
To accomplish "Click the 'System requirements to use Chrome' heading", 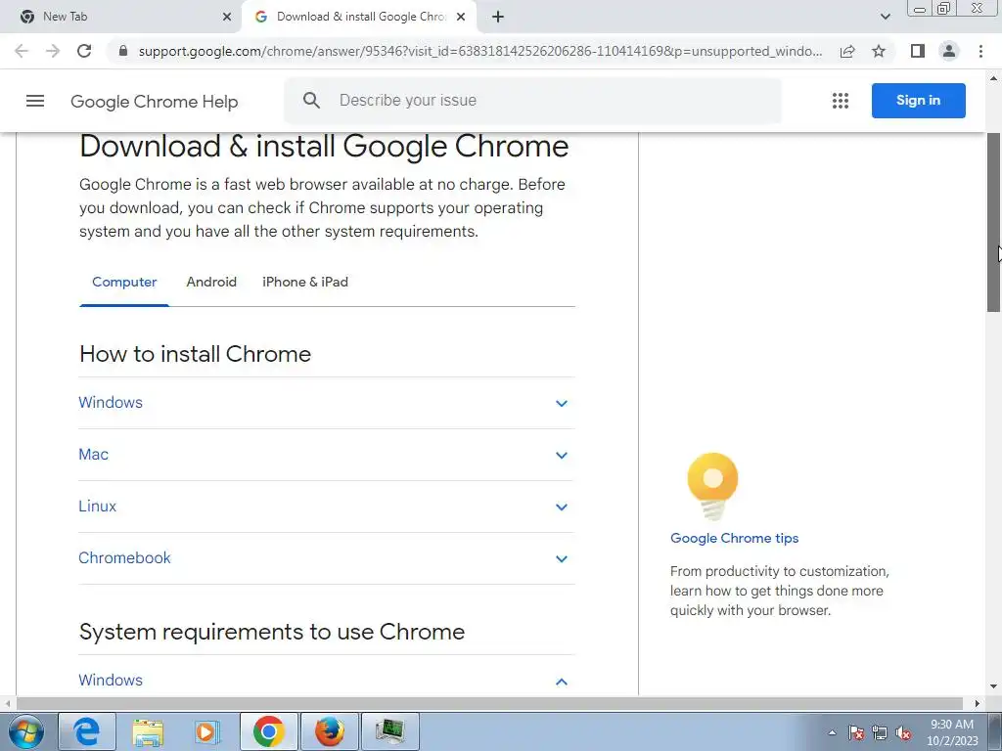I will [x=272, y=632].
